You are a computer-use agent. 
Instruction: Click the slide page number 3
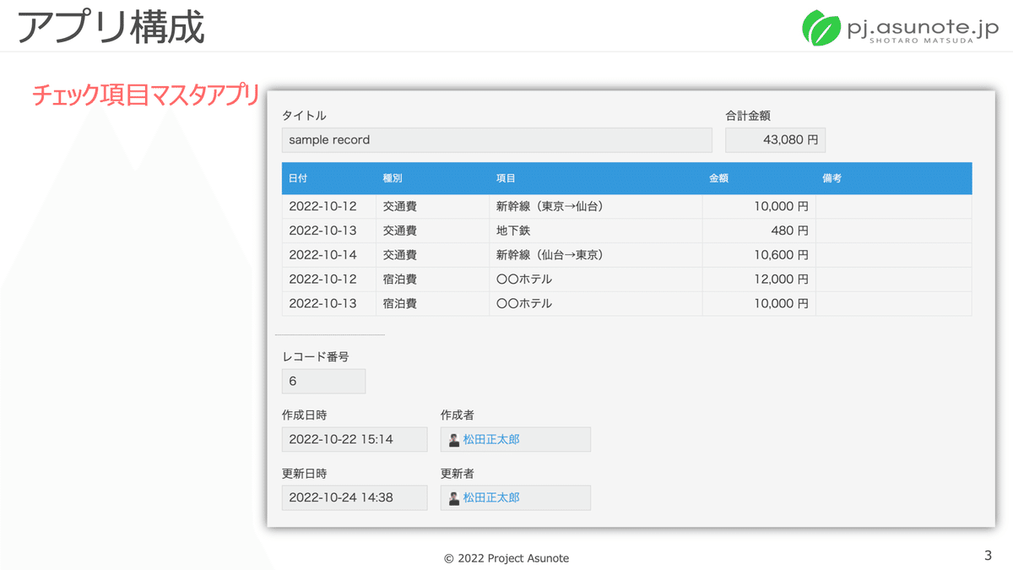pos(988,556)
